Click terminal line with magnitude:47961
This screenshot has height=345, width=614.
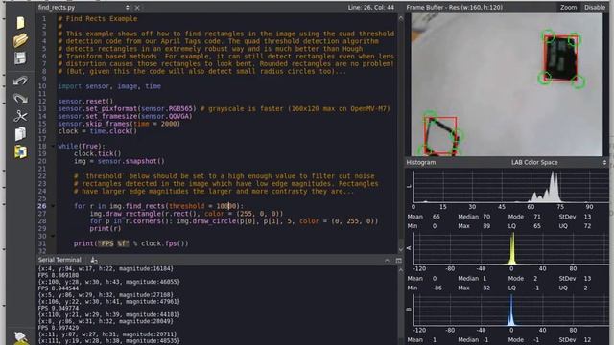pos(108,302)
